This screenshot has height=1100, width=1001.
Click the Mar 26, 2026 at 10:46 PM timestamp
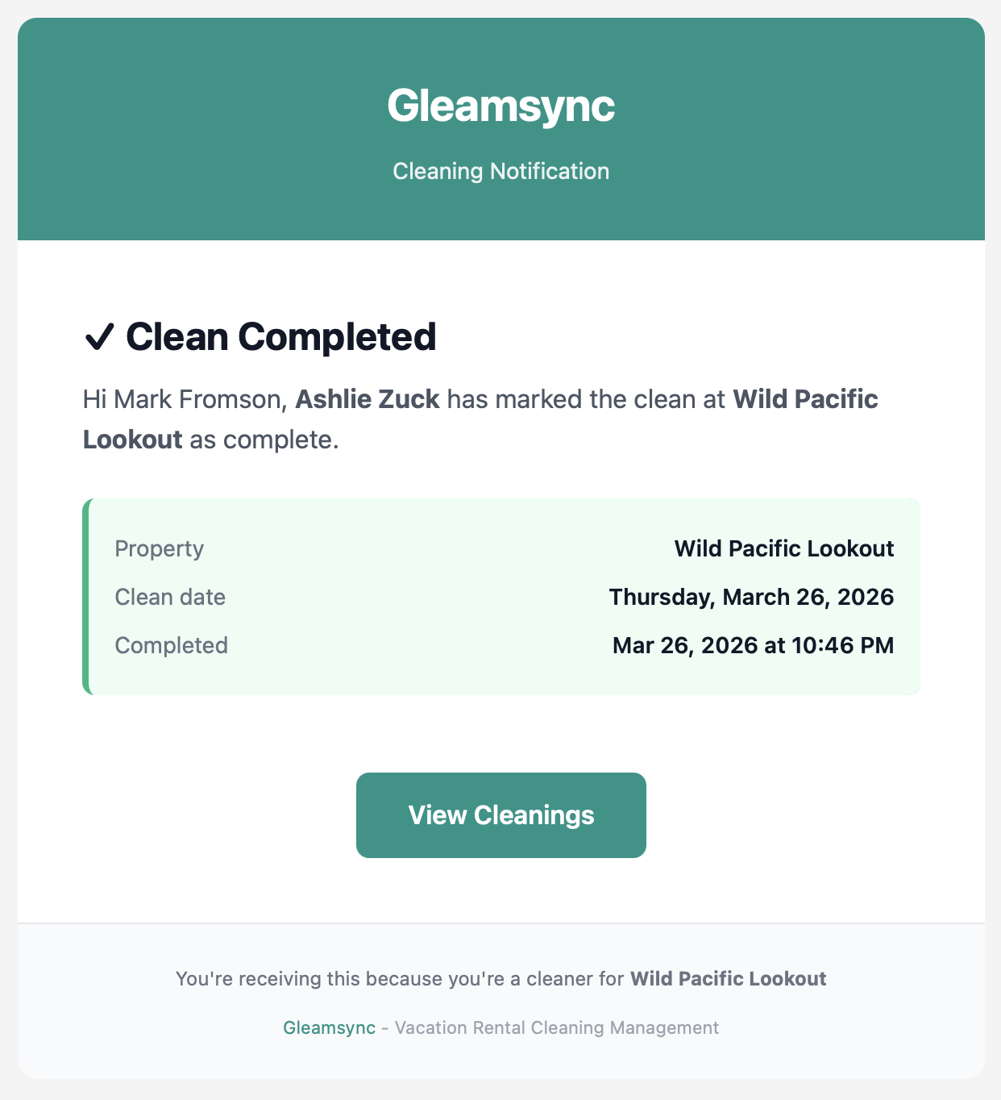(x=753, y=646)
